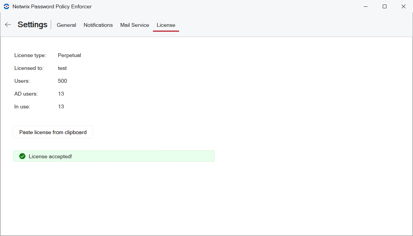Click the minimize icon in the title bar

(365, 6)
